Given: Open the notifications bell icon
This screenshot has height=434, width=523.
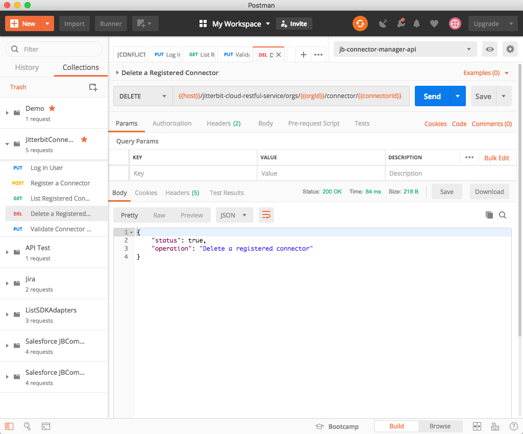Looking at the screenshot, I should 417,23.
